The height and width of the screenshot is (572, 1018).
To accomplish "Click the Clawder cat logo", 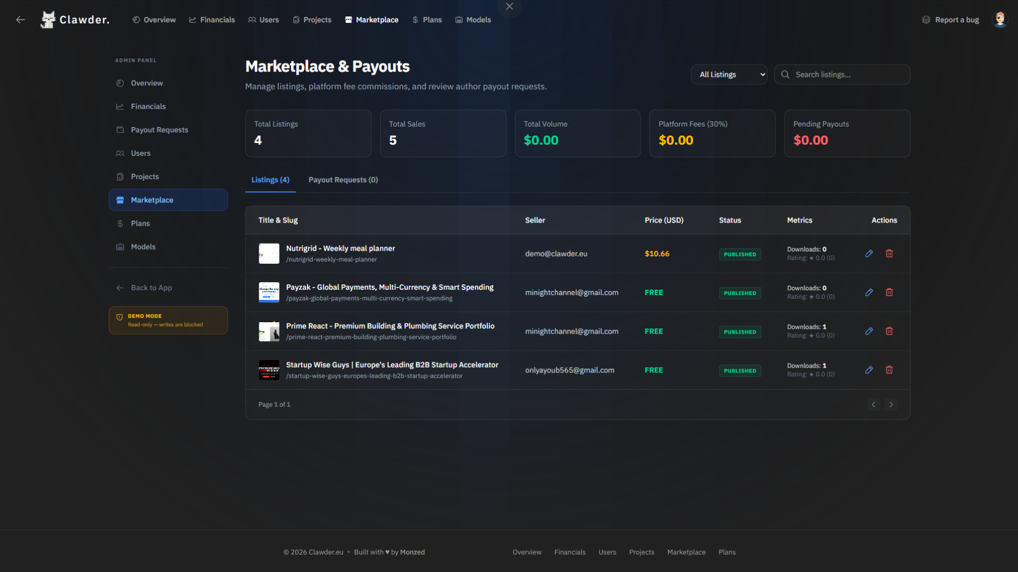I will click(x=48, y=20).
